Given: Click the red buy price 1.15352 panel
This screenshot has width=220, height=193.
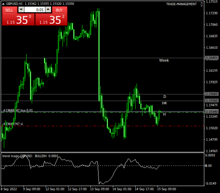Looking at the screenshot, I should [x=51, y=20].
